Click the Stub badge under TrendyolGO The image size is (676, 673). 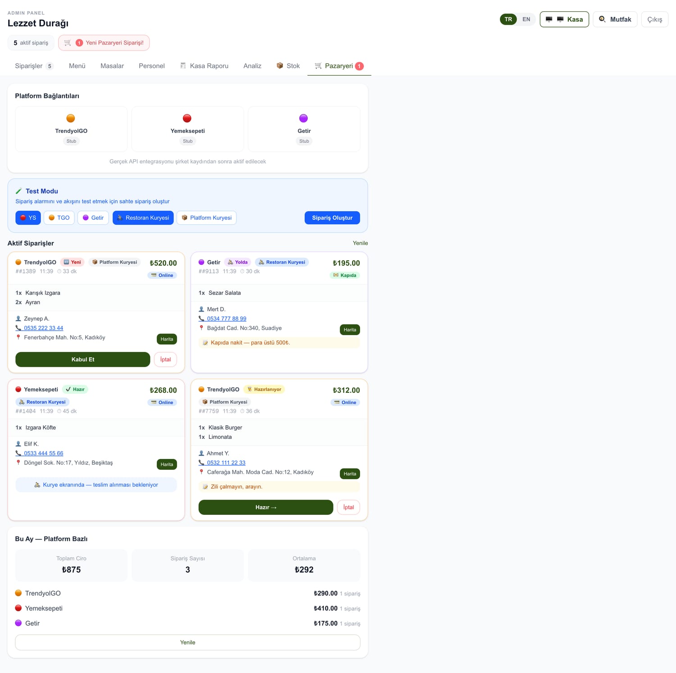(71, 141)
